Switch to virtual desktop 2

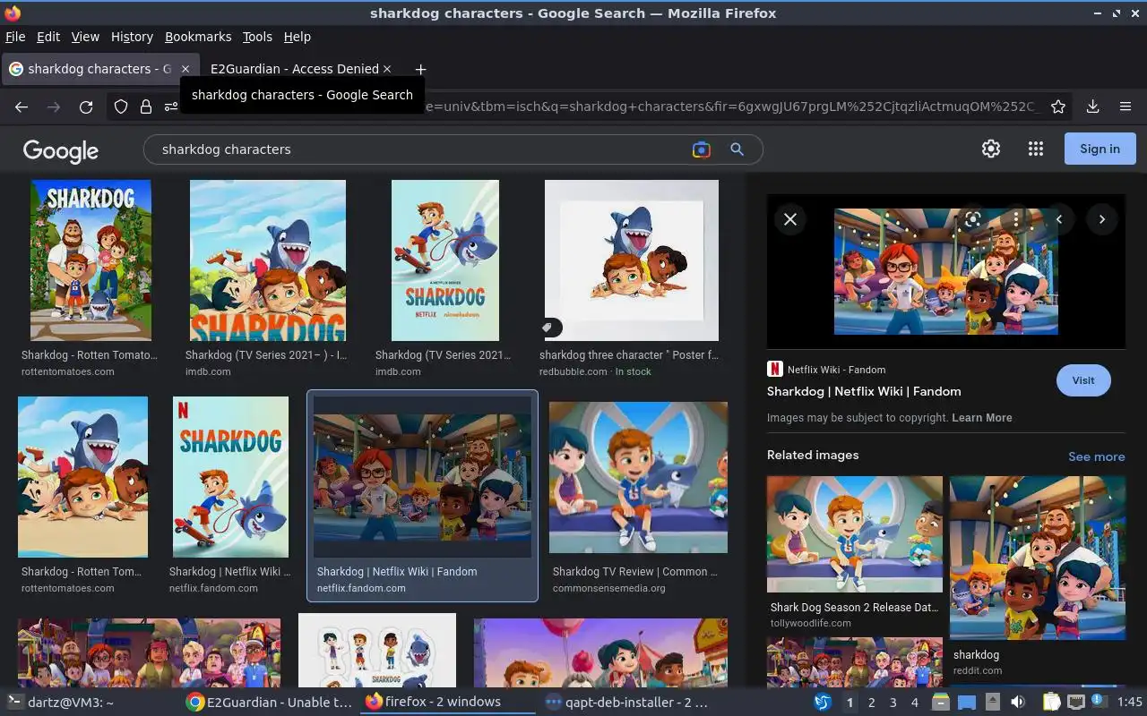click(871, 703)
